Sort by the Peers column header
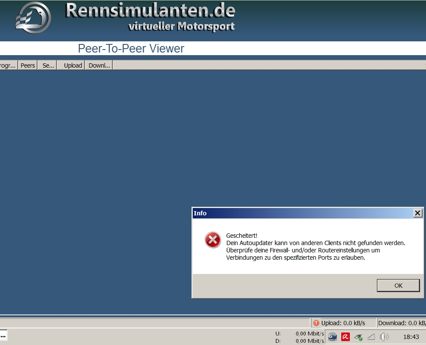 [28, 65]
